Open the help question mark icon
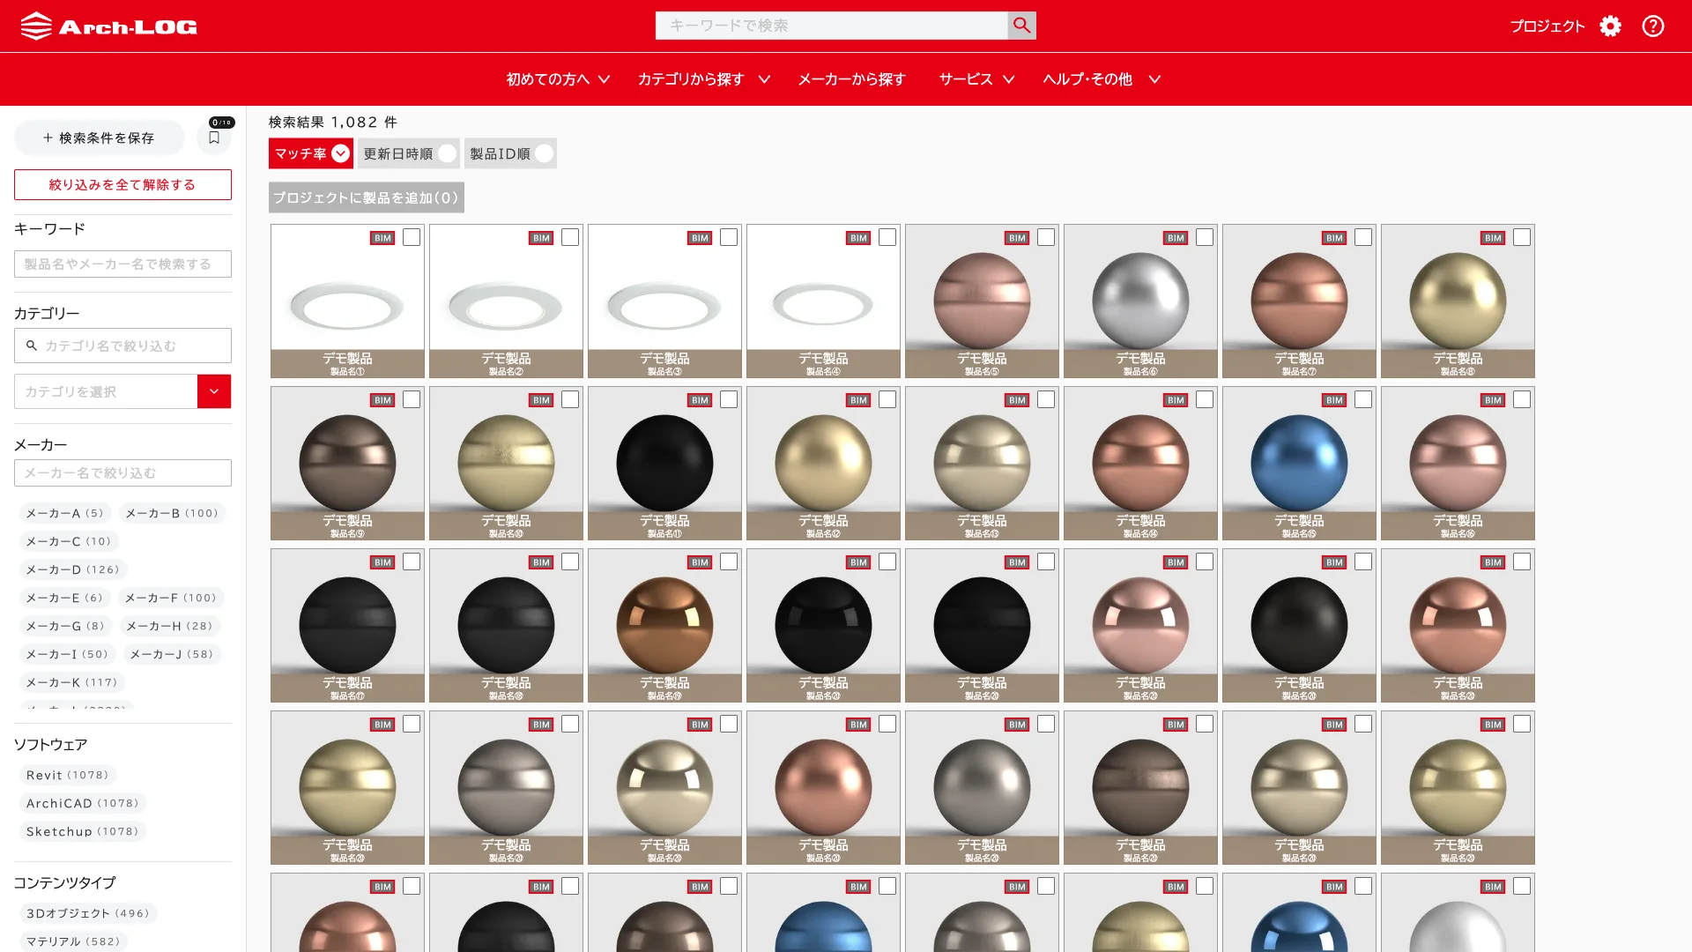The height and width of the screenshot is (952, 1692). point(1653,26)
